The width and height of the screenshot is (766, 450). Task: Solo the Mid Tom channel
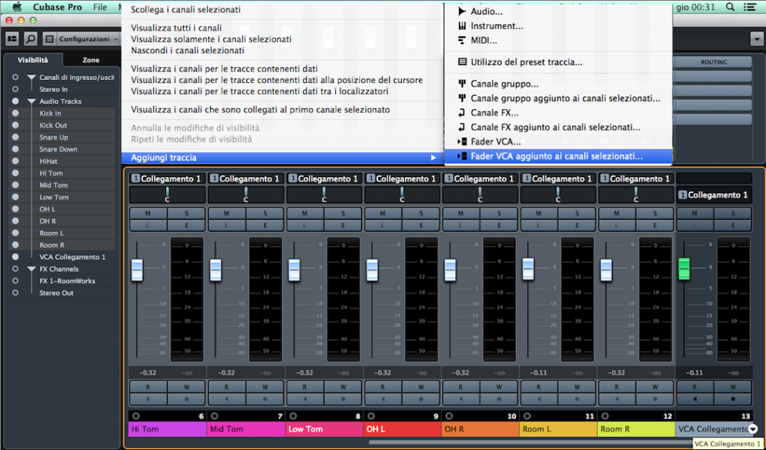(265, 213)
